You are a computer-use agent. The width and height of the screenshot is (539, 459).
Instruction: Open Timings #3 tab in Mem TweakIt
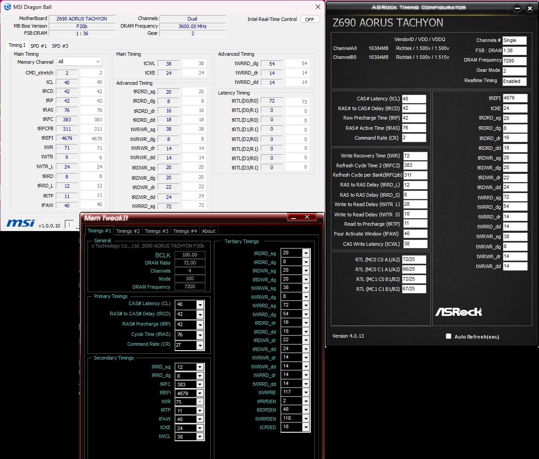point(156,231)
